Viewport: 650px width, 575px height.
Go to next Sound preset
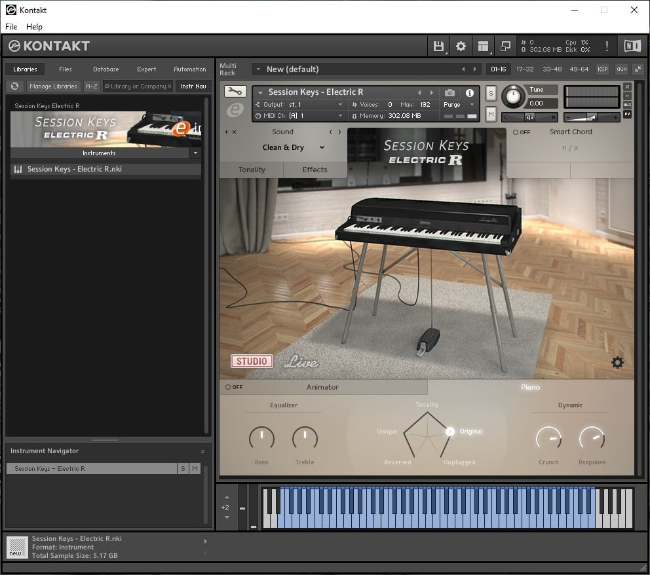[x=340, y=132]
